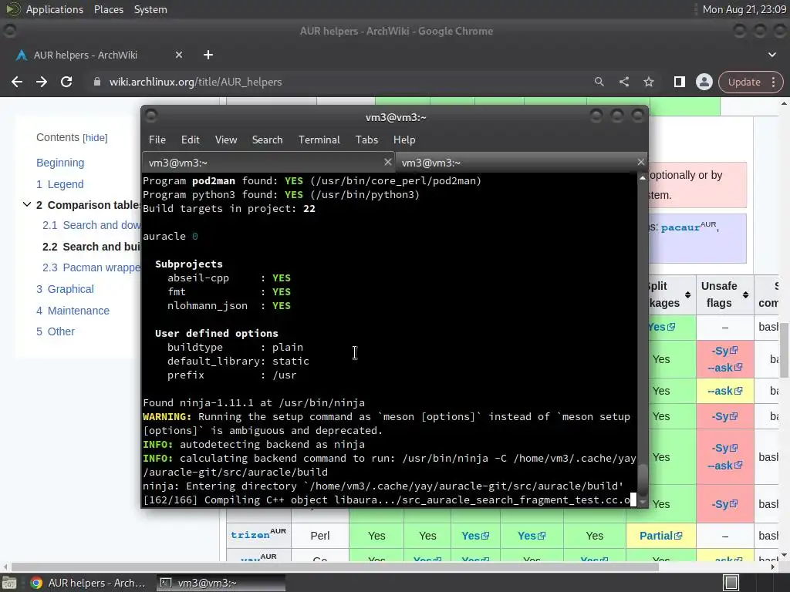The image size is (790, 592).
Task: Open the Terminal menu in terminal window
Action: tap(319, 140)
